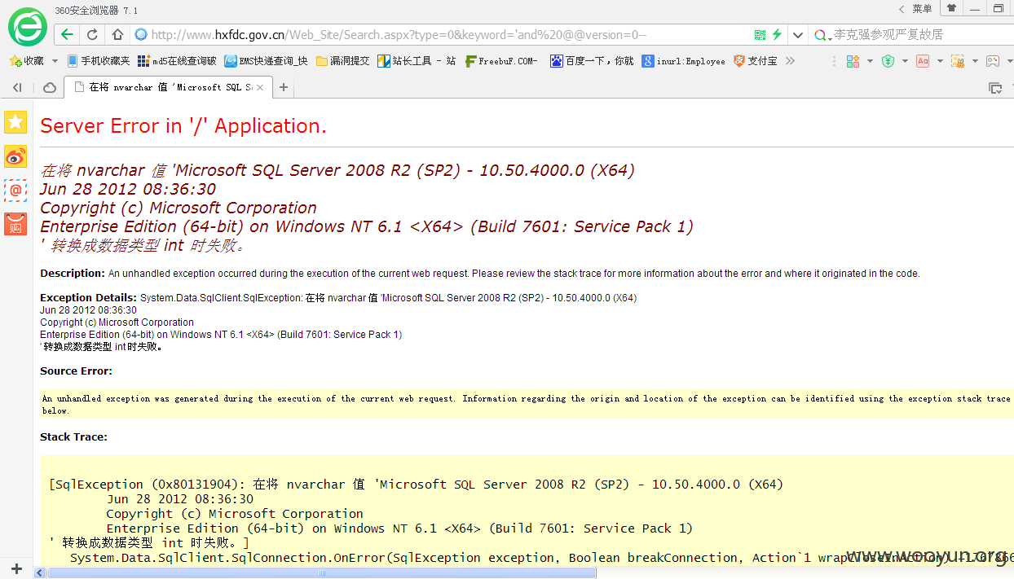Screen dimensions: 1014x579
Task: Open the EMS快递查询_快 bookmark
Action: (x=267, y=61)
